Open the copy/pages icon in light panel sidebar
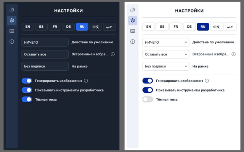The height and width of the screenshot is (152, 244). [x=133, y=10]
